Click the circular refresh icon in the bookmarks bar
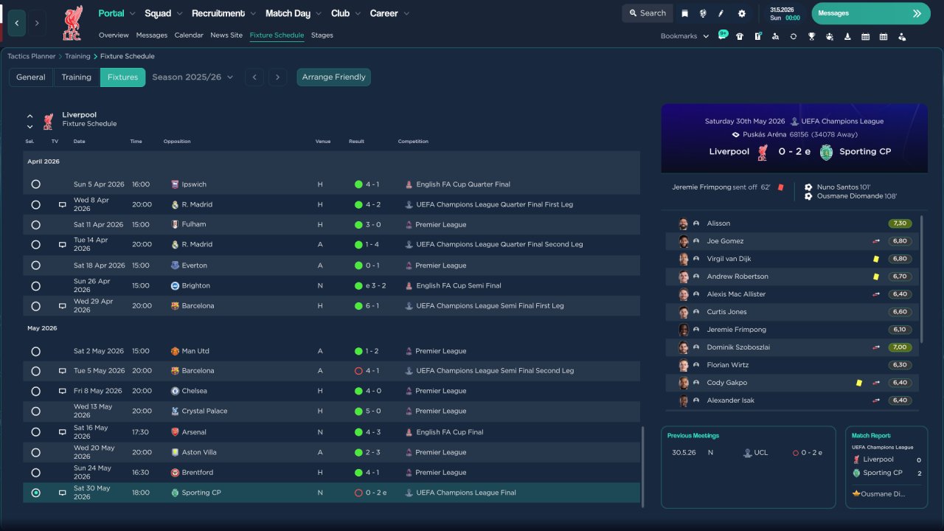 coord(794,36)
